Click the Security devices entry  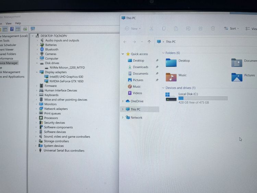[x=54, y=123]
